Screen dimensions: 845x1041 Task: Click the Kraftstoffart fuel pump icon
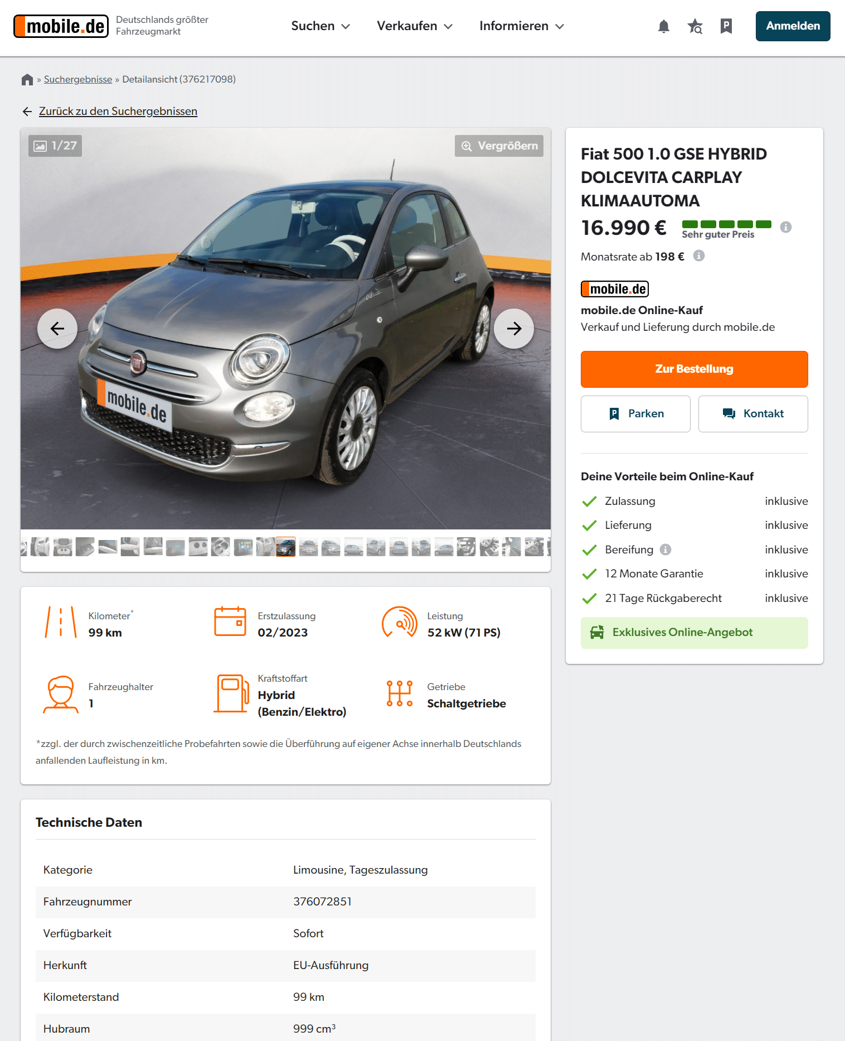point(231,693)
